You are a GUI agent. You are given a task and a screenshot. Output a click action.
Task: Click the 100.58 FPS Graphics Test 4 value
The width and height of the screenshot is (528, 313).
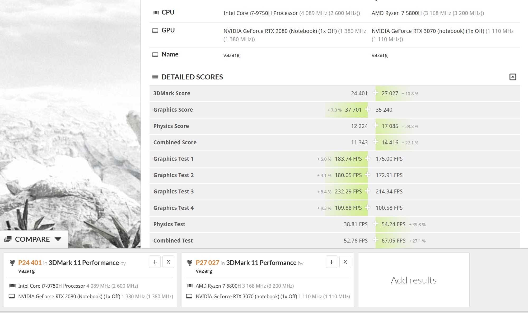coord(389,208)
